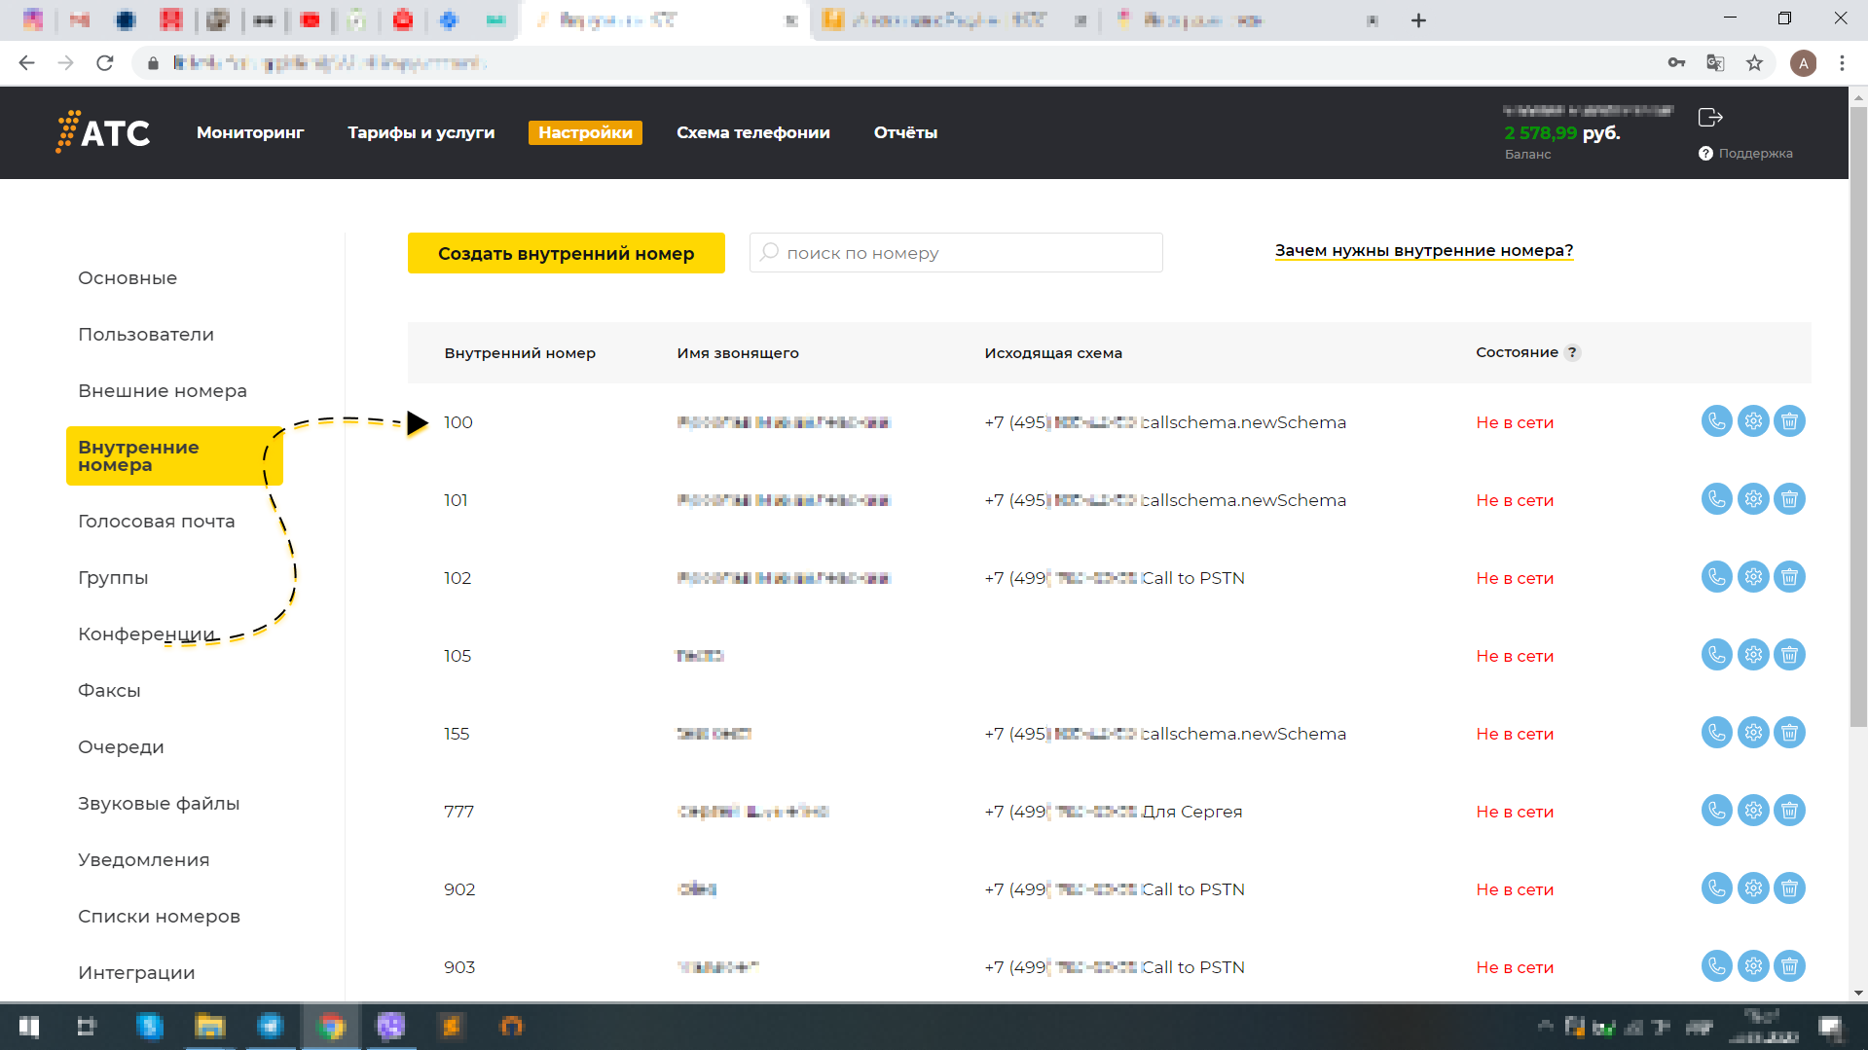Open gear settings for extension 777
Screen dimensions: 1868x1050
click(x=1753, y=811)
